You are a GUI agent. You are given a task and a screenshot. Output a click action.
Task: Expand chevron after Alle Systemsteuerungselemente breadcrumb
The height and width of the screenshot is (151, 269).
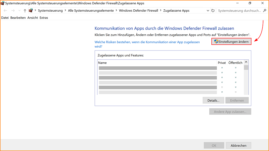[116, 10]
